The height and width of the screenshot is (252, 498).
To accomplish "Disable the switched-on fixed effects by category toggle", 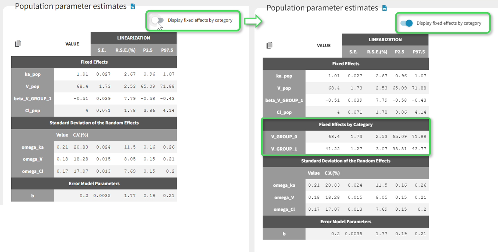I will click(x=407, y=23).
